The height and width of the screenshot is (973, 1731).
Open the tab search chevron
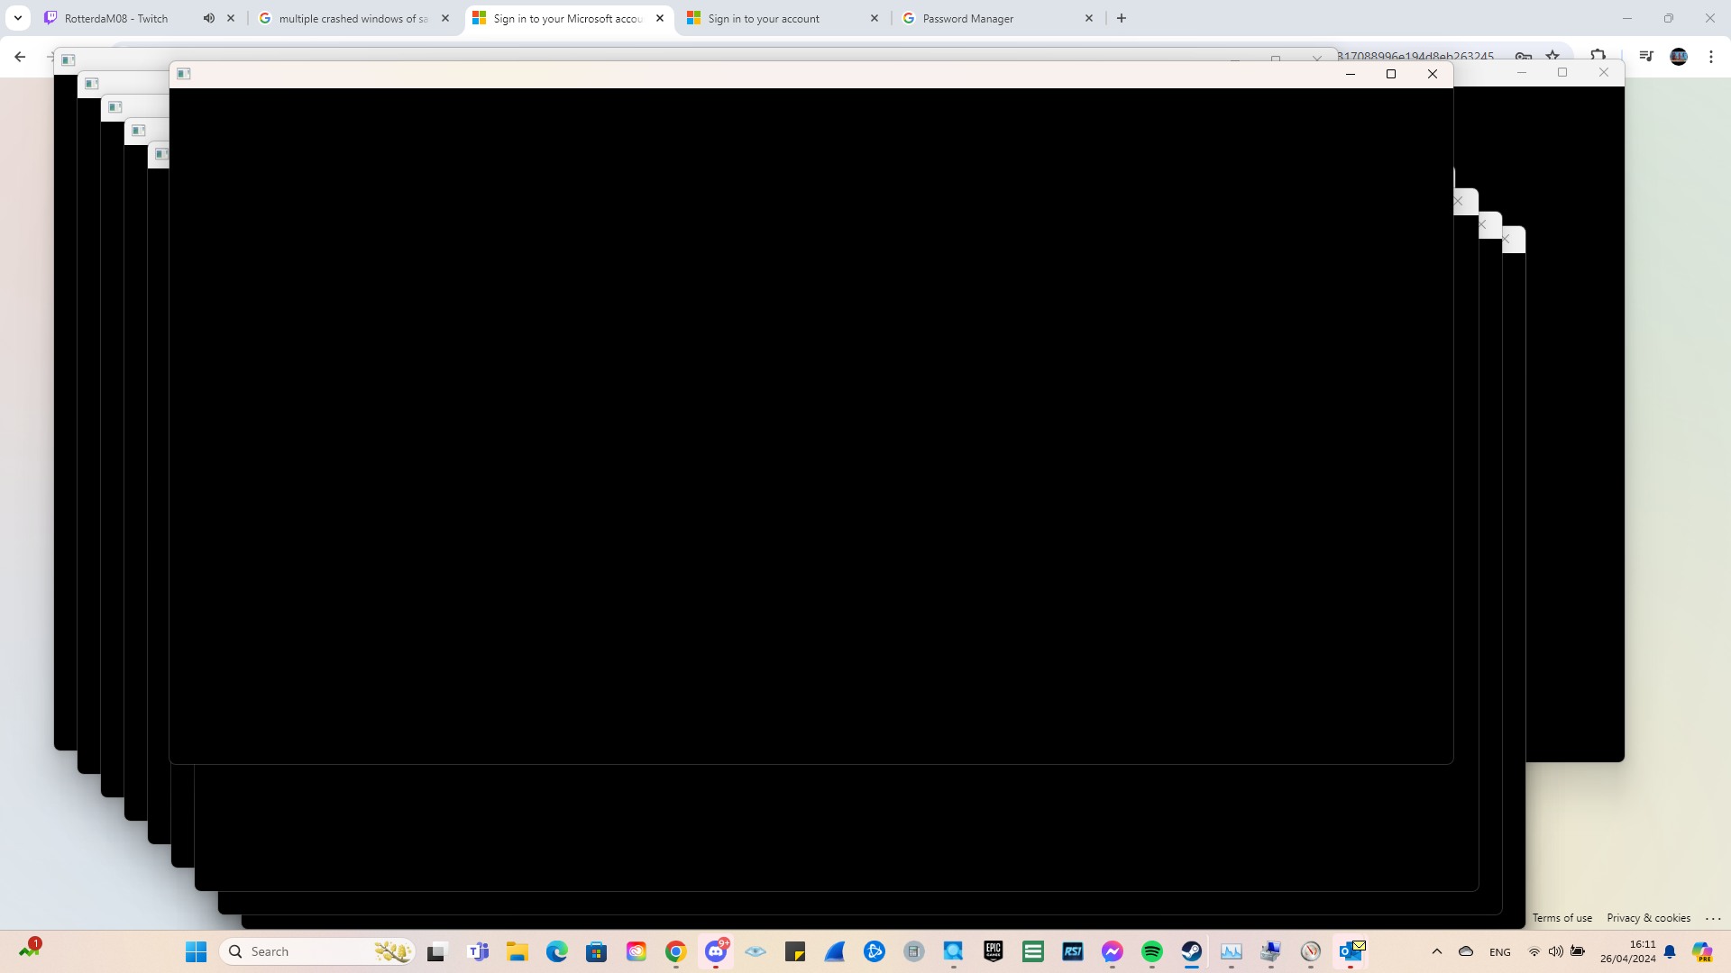click(17, 17)
